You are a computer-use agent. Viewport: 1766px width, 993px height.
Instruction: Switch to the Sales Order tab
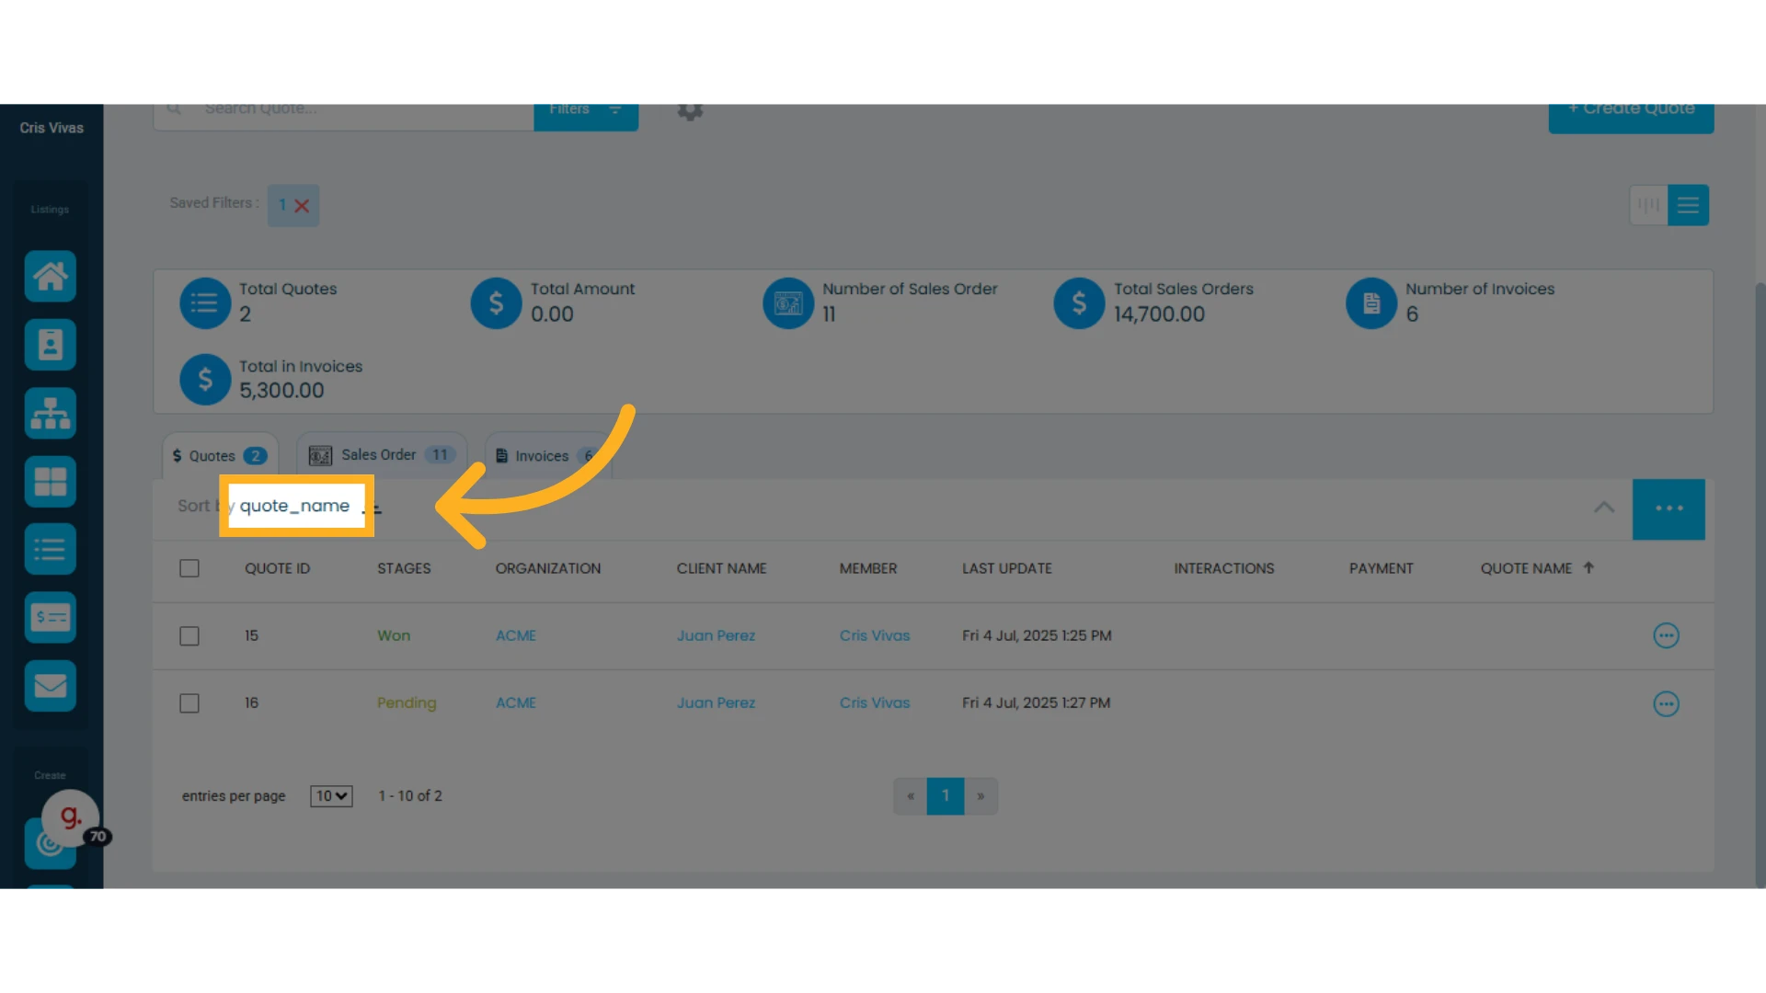(382, 455)
